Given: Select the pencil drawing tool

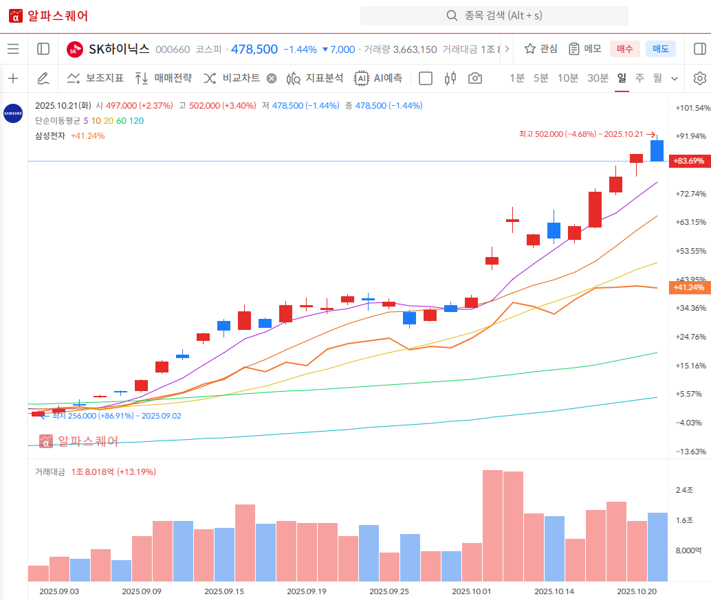Looking at the screenshot, I should (43, 78).
